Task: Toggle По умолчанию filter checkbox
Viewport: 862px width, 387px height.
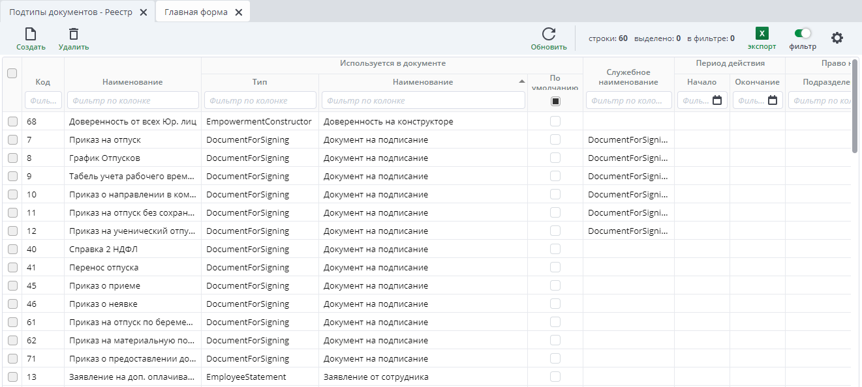Action: (555, 101)
